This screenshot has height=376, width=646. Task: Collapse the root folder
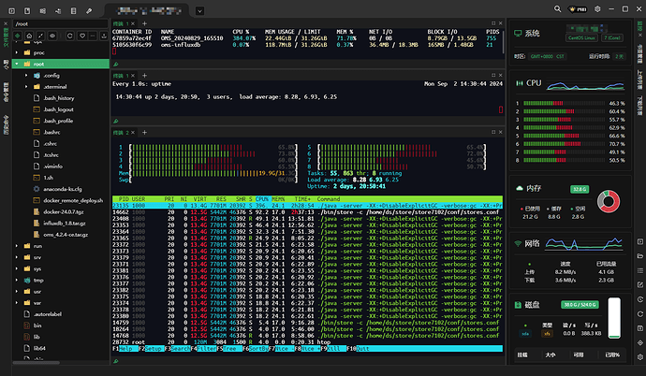tap(17, 64)
